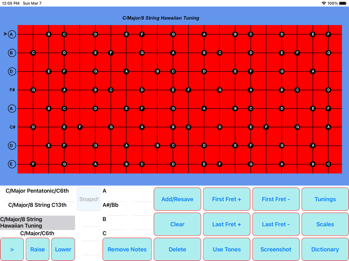Viewport: 349px width, 261px height.
Task: Increase the first fret with First Fret +
Action: coord(227,199)
